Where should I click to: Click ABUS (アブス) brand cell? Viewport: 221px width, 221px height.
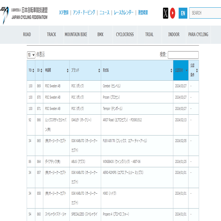coord(85,161)
